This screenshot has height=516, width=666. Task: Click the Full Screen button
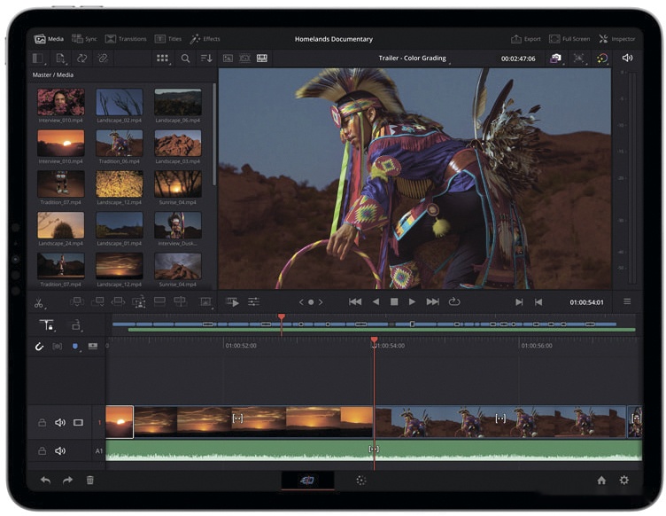[x=569, y=39]
